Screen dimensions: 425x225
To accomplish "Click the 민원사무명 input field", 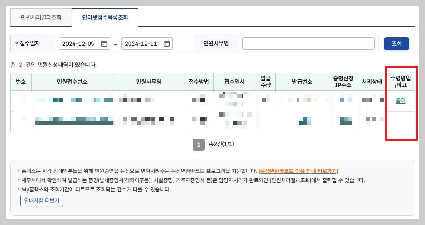I will coord(308,44).
